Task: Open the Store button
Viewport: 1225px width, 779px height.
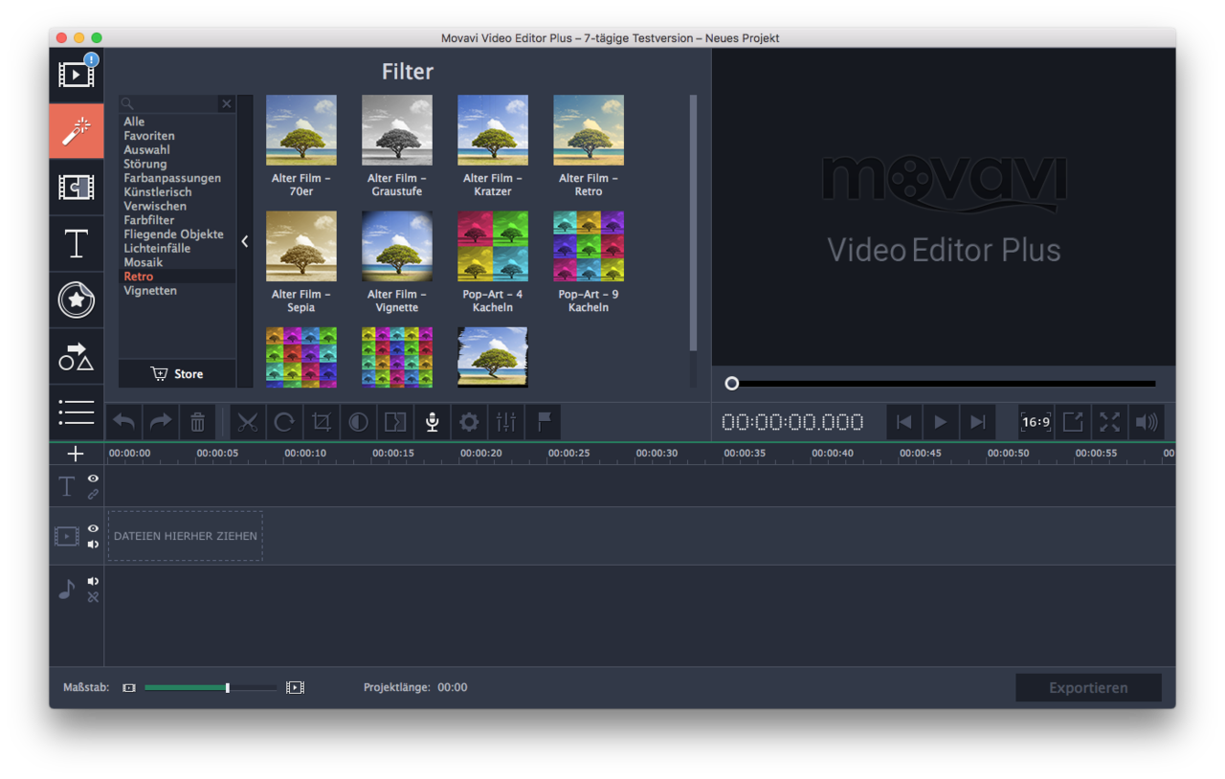Action: [177, 374]
